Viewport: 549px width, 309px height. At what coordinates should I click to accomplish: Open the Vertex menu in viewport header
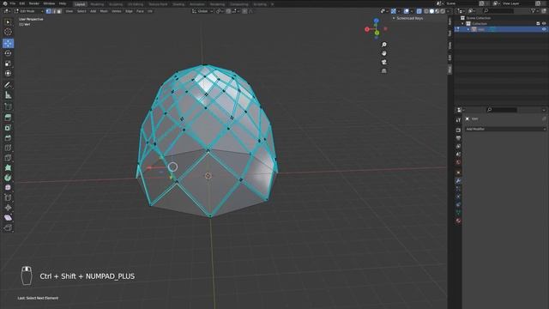(117, 11)
